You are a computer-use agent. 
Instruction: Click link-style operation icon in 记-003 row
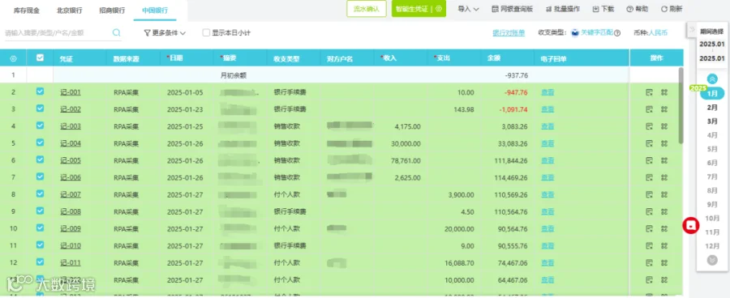pyautogui.click(x=664, y=126)
